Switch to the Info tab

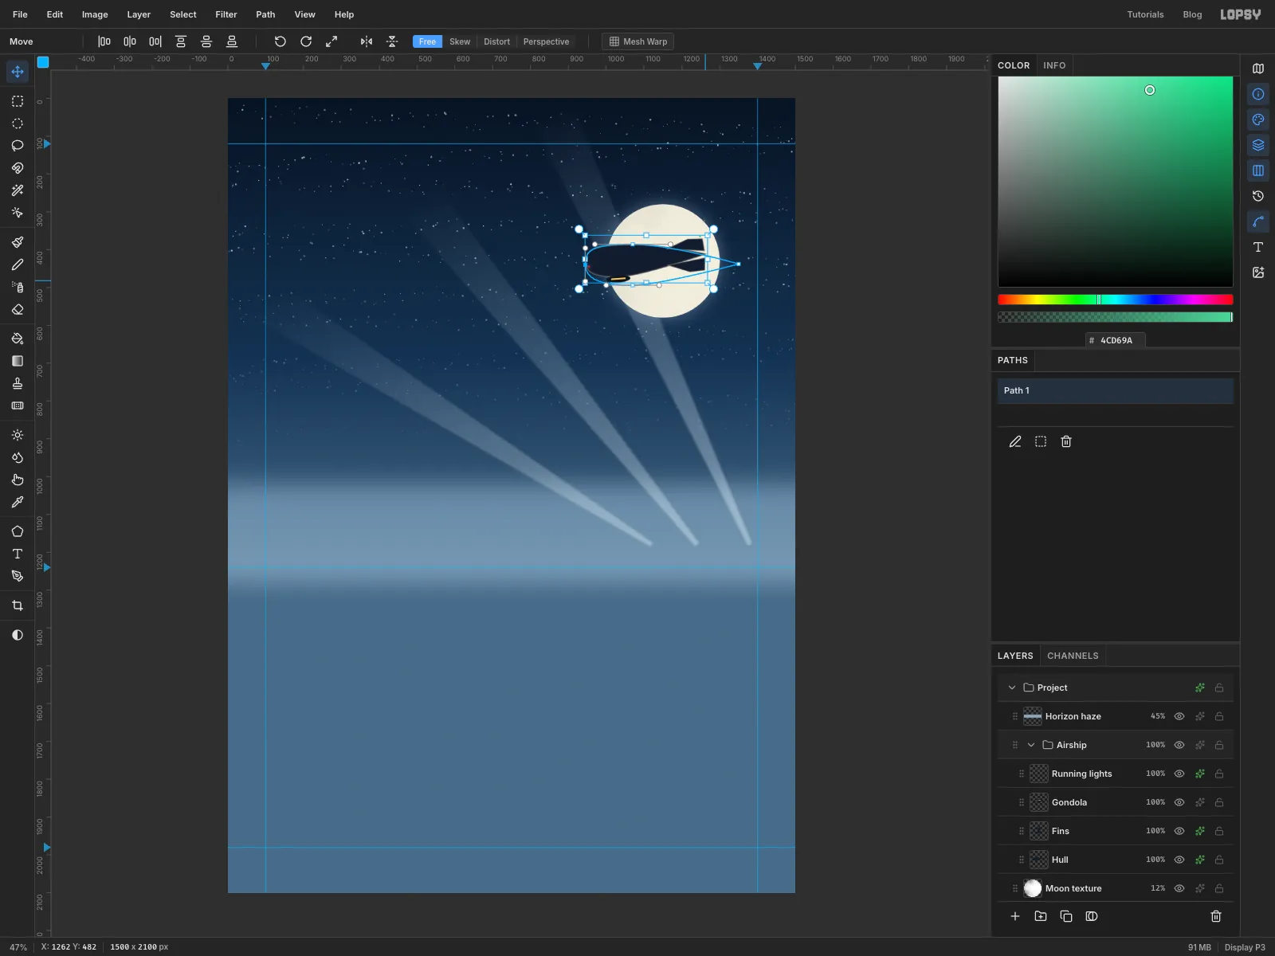pos(1054,65)
